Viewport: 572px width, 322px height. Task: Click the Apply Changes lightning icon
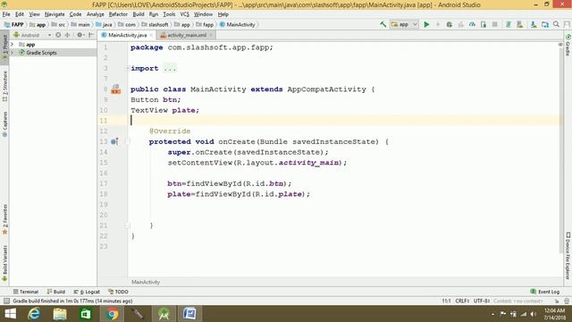[438, 24]
